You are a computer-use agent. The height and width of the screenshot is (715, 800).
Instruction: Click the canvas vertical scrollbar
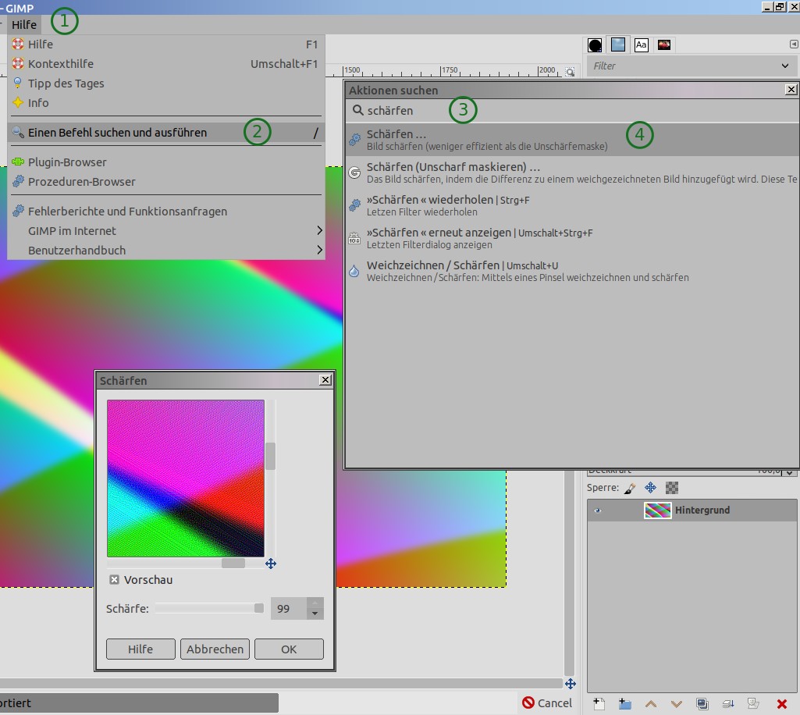click(x=570, y=574)
